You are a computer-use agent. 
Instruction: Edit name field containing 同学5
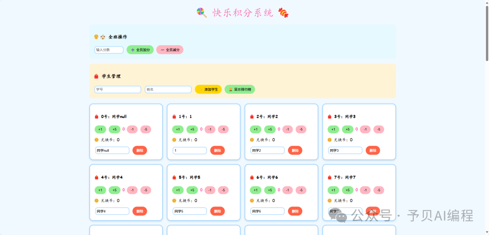190,211
